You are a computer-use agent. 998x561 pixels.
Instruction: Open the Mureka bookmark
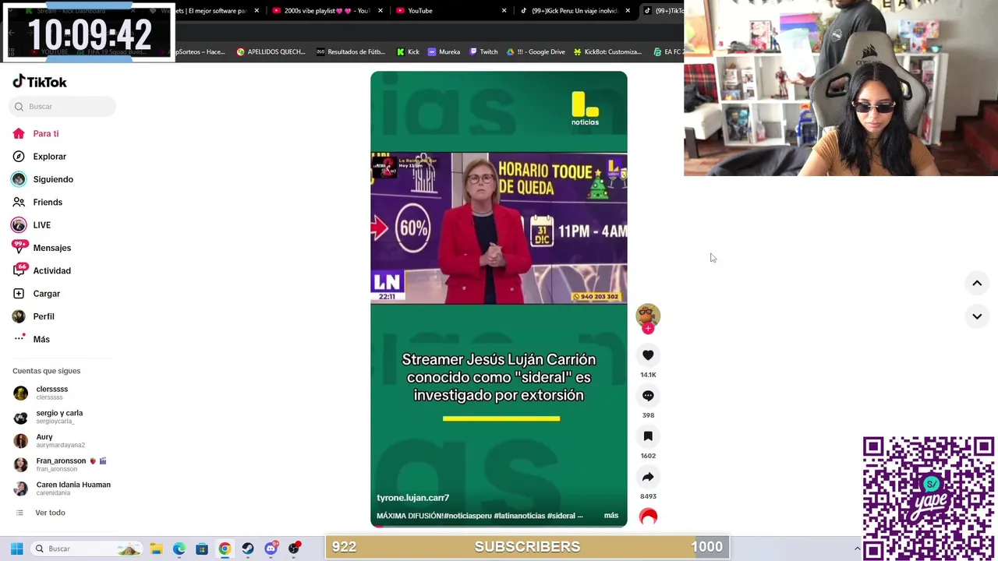[444, 52]
